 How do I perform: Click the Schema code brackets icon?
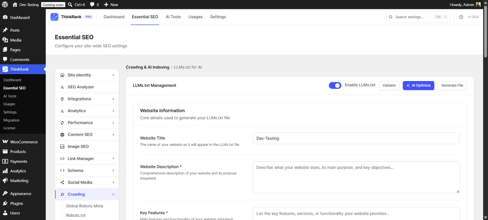[x=62, y=171]
